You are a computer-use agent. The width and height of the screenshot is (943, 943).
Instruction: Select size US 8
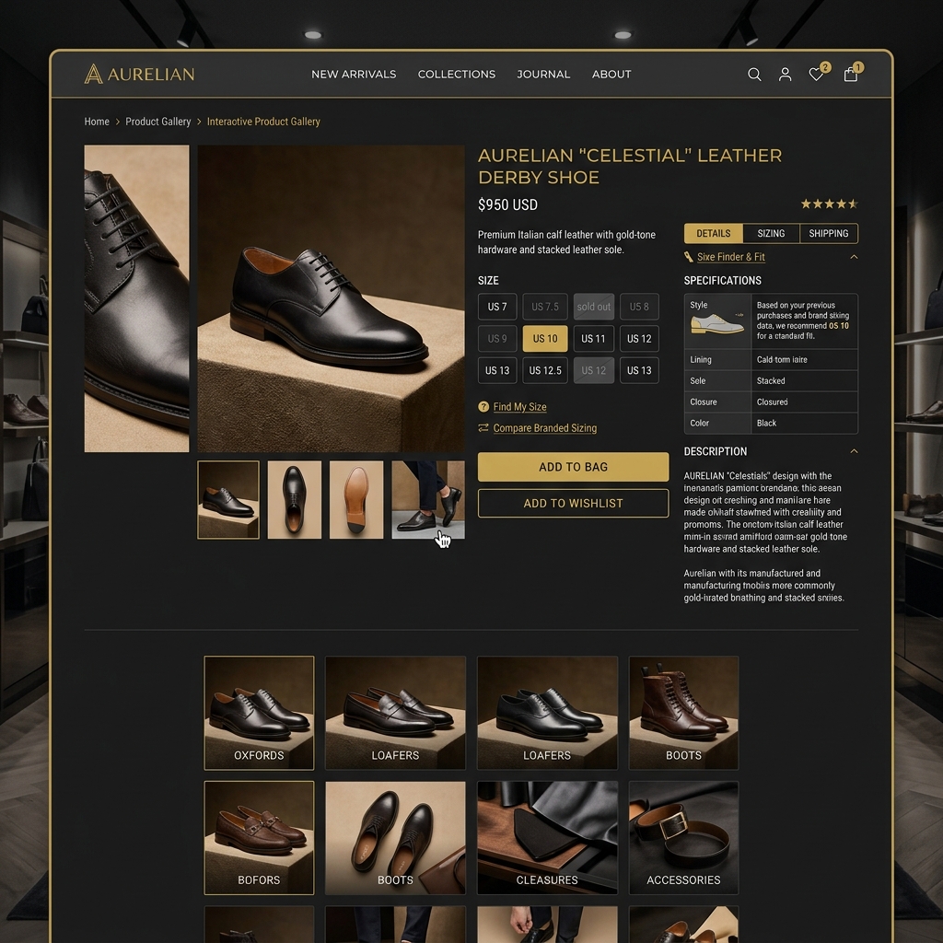pyautogui.click(x=639, y=307)
